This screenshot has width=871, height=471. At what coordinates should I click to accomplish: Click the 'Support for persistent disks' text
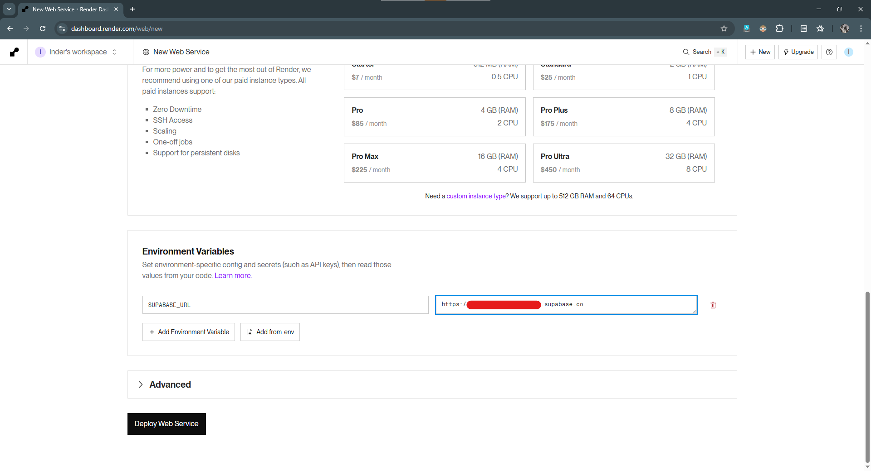[x=196, y=153]
